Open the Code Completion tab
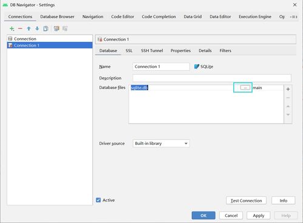Image resolution: width=303 pixels, height=223 pixels. [x=158, y=17]
